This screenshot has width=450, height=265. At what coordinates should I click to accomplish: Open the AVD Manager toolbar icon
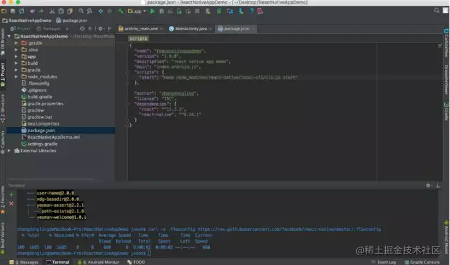click(x=208, y=11)
